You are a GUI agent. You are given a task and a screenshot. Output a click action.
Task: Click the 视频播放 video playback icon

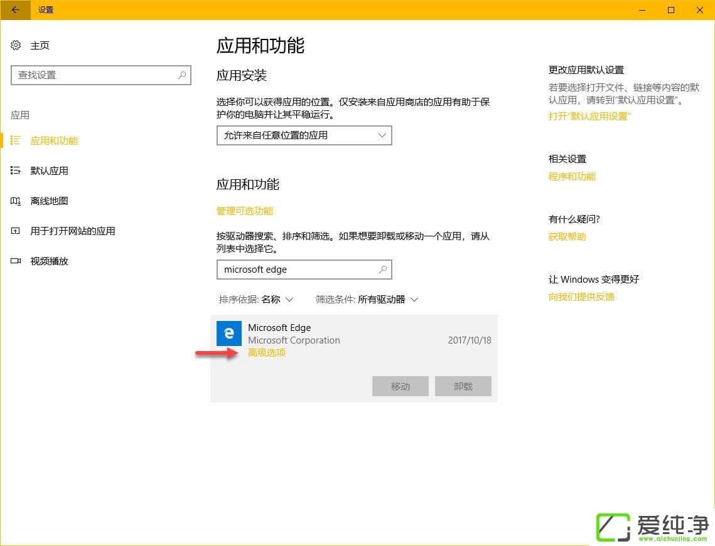[16, 261]
